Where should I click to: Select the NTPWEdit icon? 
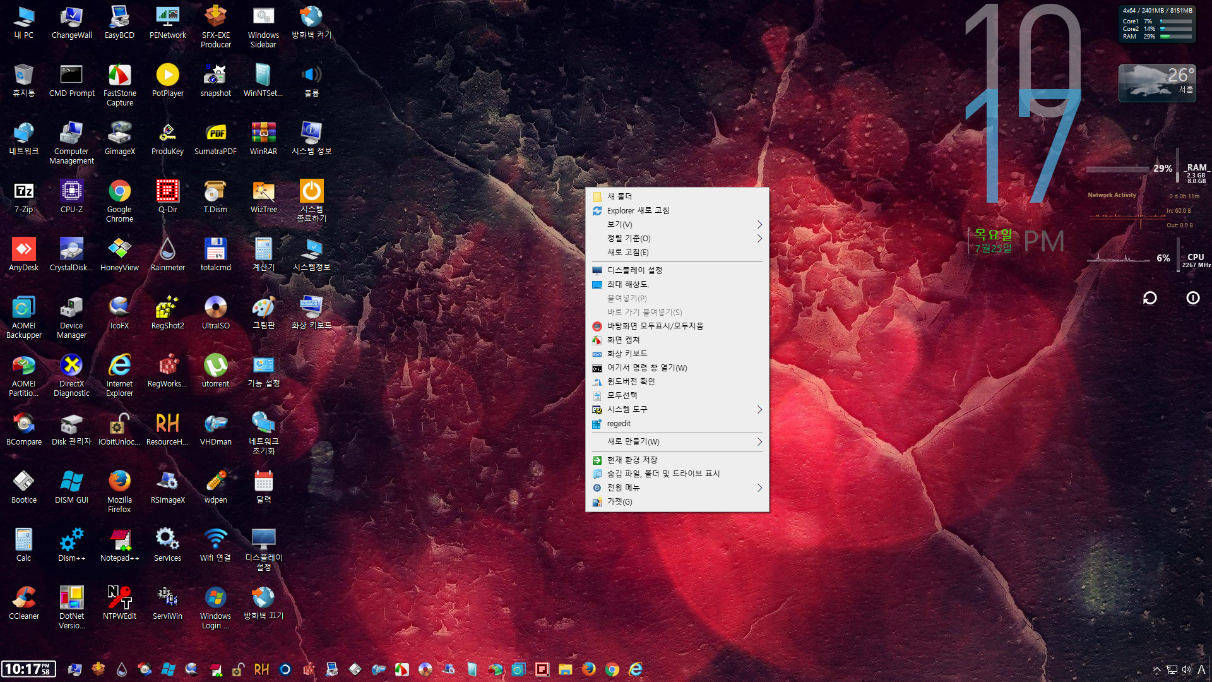click(x=119, y=604)
